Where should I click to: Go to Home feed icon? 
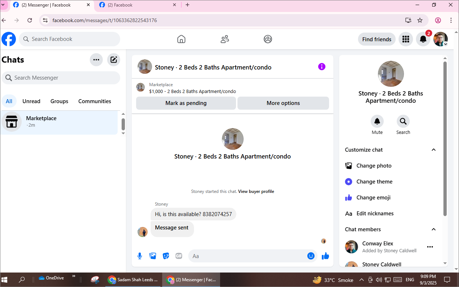pos(181,39)
